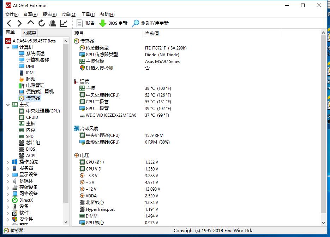Open the 便携式计算机 laptop icon item
Viewport: 330px width, 237px height.
pos(36,92)
